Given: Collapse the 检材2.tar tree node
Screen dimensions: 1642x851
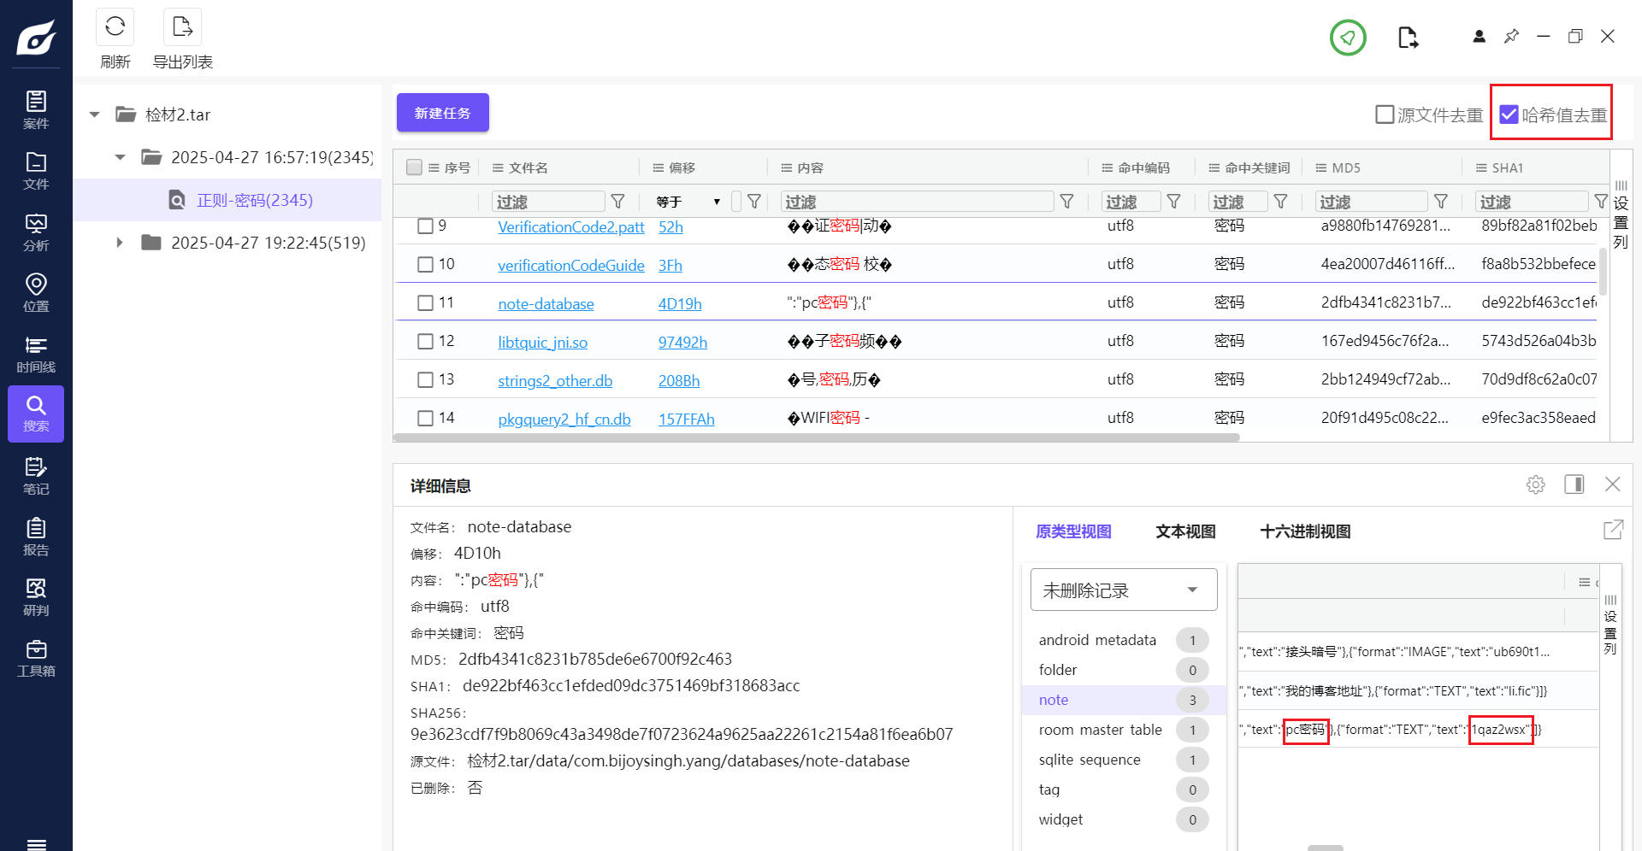Looking at the screenshot, I should (x=95, y=114).
